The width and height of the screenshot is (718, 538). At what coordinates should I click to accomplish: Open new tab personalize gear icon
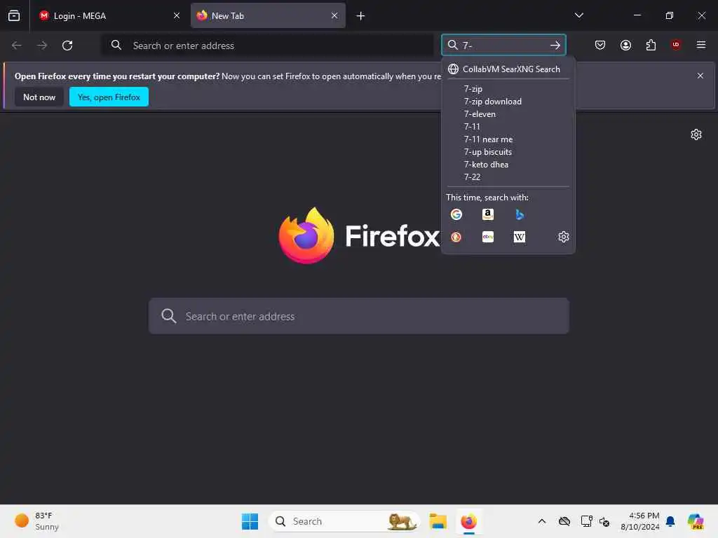(696, 134)
